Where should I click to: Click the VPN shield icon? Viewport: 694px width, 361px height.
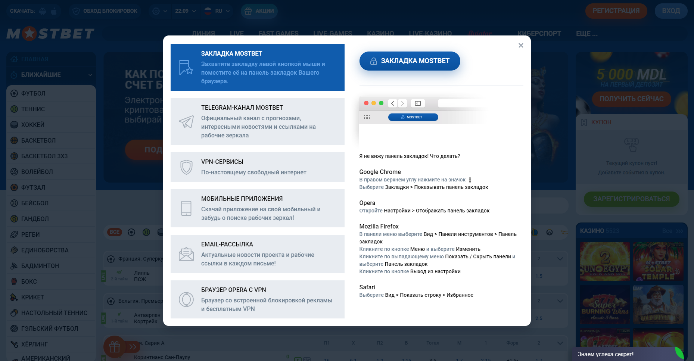click(x=186, y=167)
